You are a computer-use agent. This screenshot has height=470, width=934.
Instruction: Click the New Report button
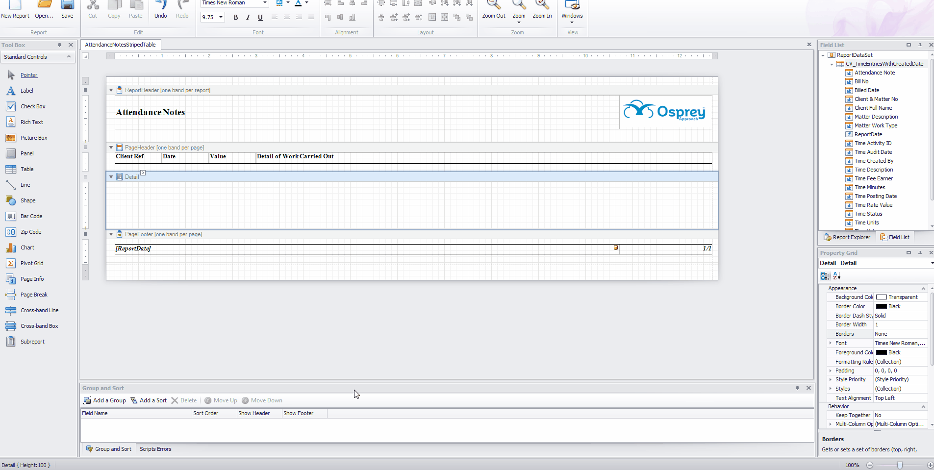[x=15, y=10]
